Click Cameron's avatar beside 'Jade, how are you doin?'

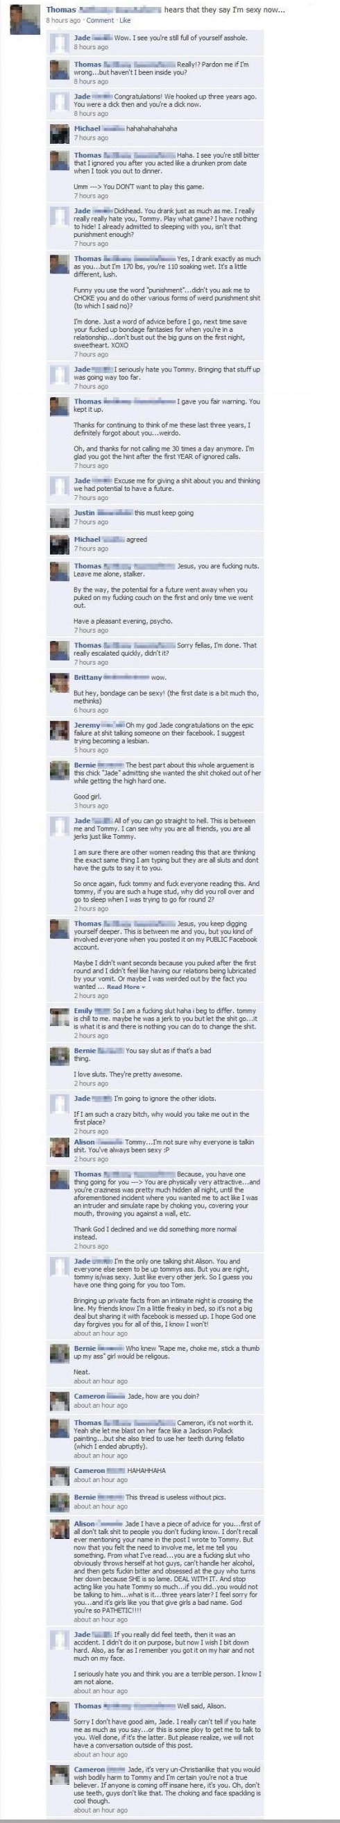pos(60,1401)
